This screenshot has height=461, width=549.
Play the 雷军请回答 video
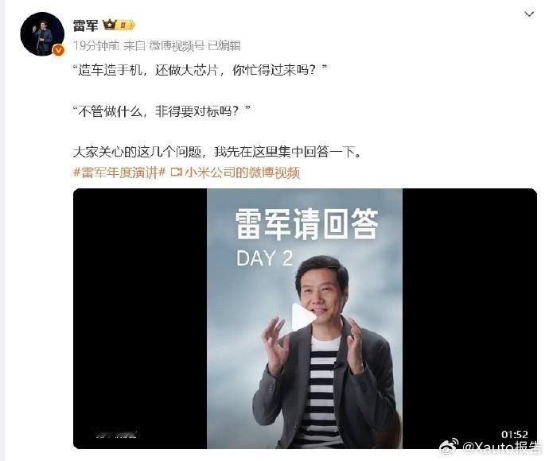pyautogui.click(x=303, y=318)
